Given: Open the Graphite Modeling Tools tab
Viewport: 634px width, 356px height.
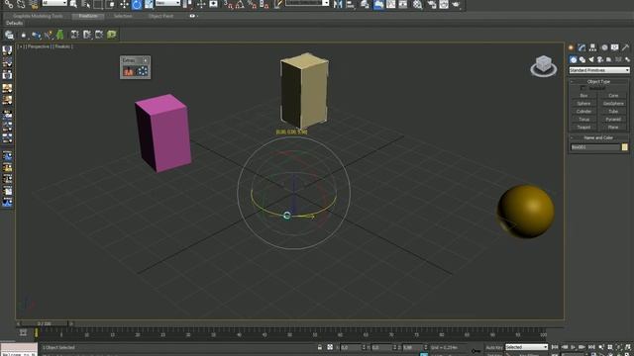Looking at the screenshot, I should (x=38, y=16).
